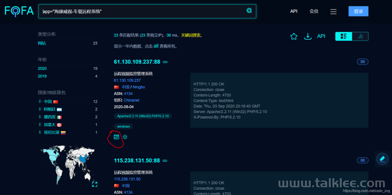Click the floating edit feedback icon
Screen dimensions: 392x195
pyautogui.click(x=382, y=159)
